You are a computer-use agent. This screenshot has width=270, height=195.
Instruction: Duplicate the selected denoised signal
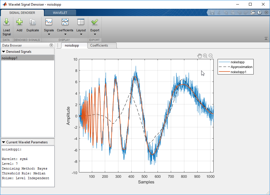tap(33, 23)
